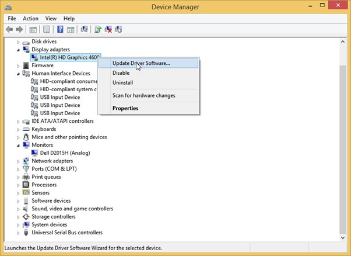This screenshot has width=351, height=256.
Task: Click the Scan for hardware changes toolbar icon
Action: [84, 29]
